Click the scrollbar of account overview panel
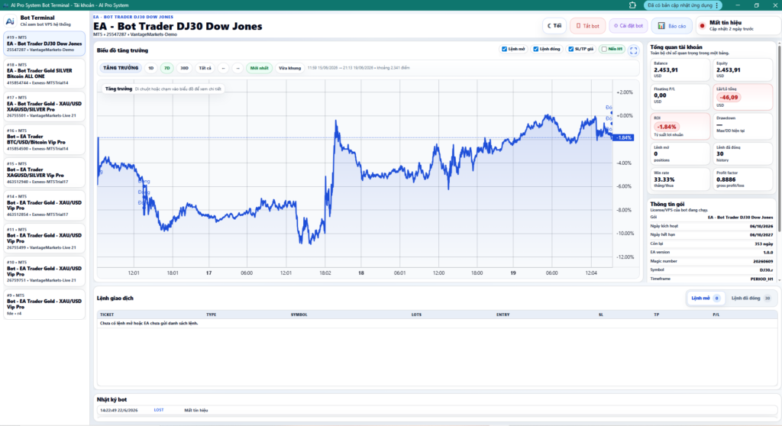The image size is (782, 426). click(779, 138)
